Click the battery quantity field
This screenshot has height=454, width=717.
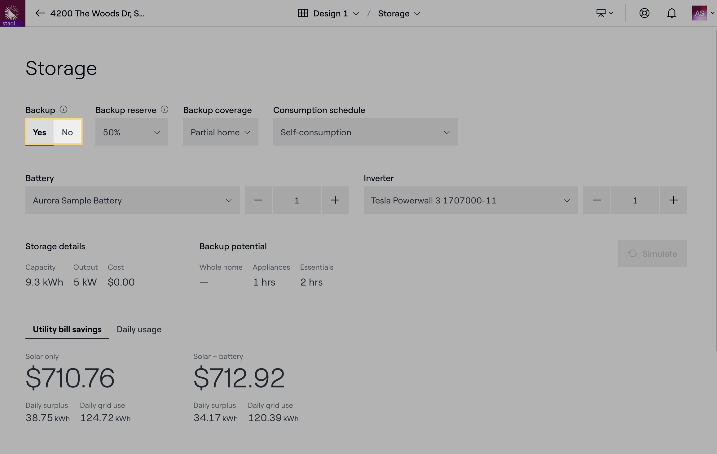pos(297,200)
